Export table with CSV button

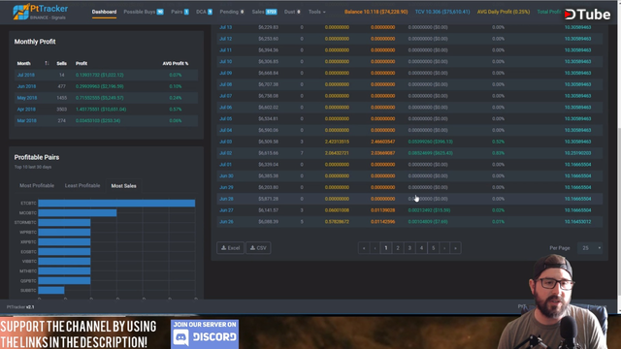pyautogui.click(x=258, y=248)
